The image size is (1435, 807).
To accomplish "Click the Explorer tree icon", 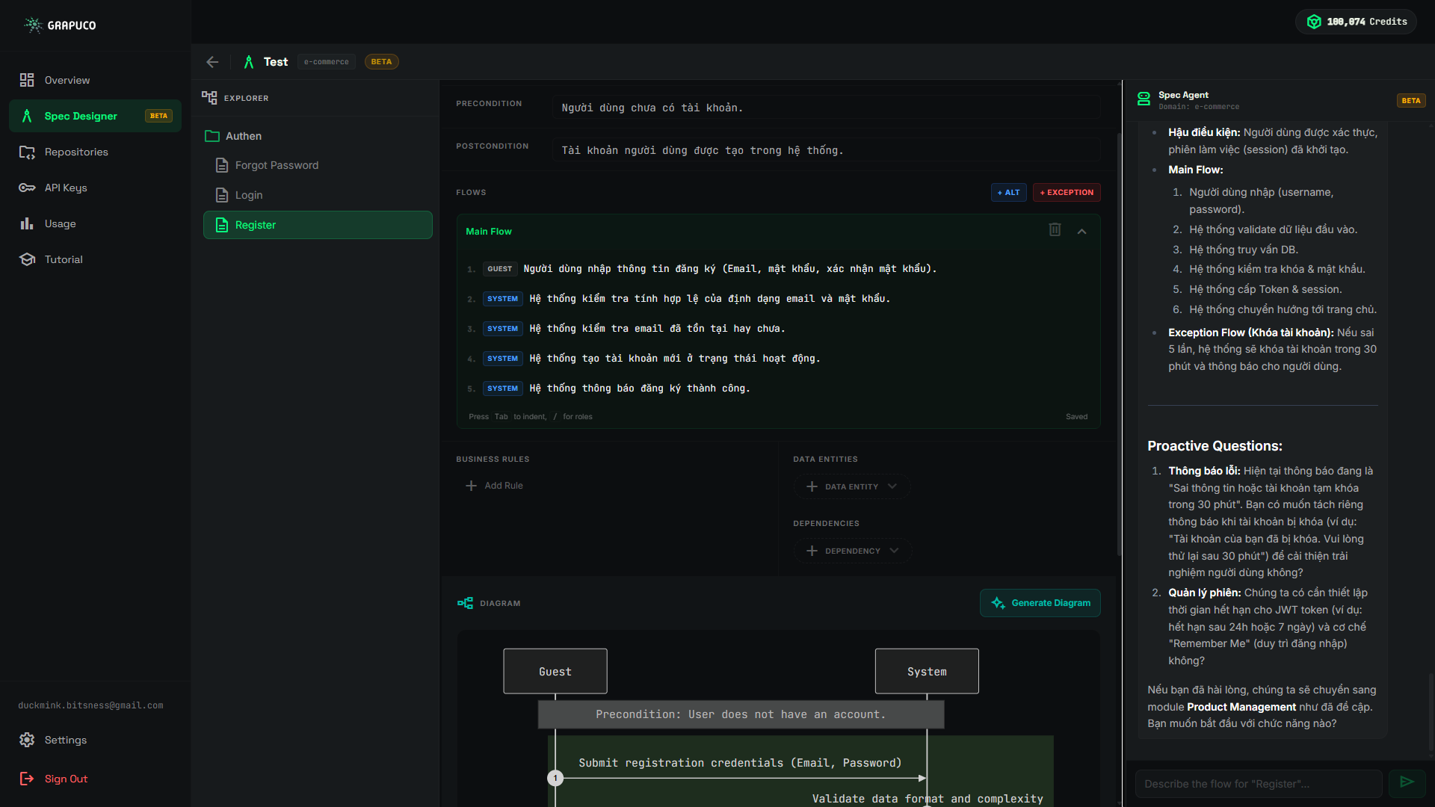I will click(209, 98).
